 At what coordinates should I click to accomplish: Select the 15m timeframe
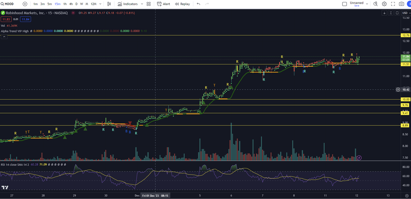58,4
